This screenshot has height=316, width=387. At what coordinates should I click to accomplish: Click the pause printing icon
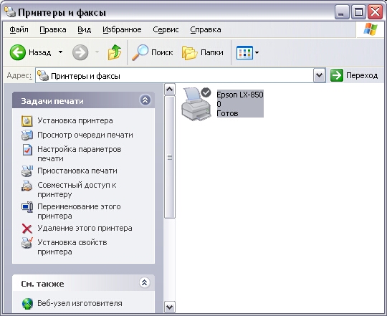click(27, 171)
